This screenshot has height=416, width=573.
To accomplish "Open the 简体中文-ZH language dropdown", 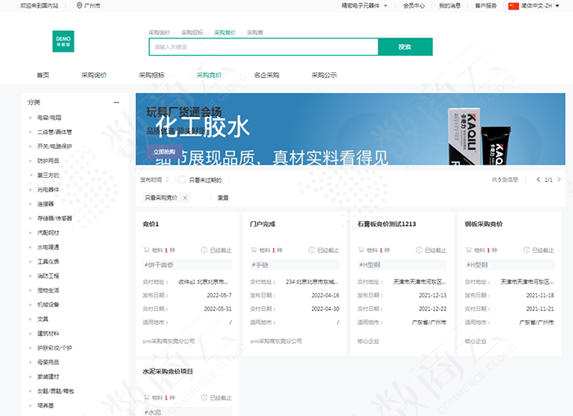I will 540,6.
